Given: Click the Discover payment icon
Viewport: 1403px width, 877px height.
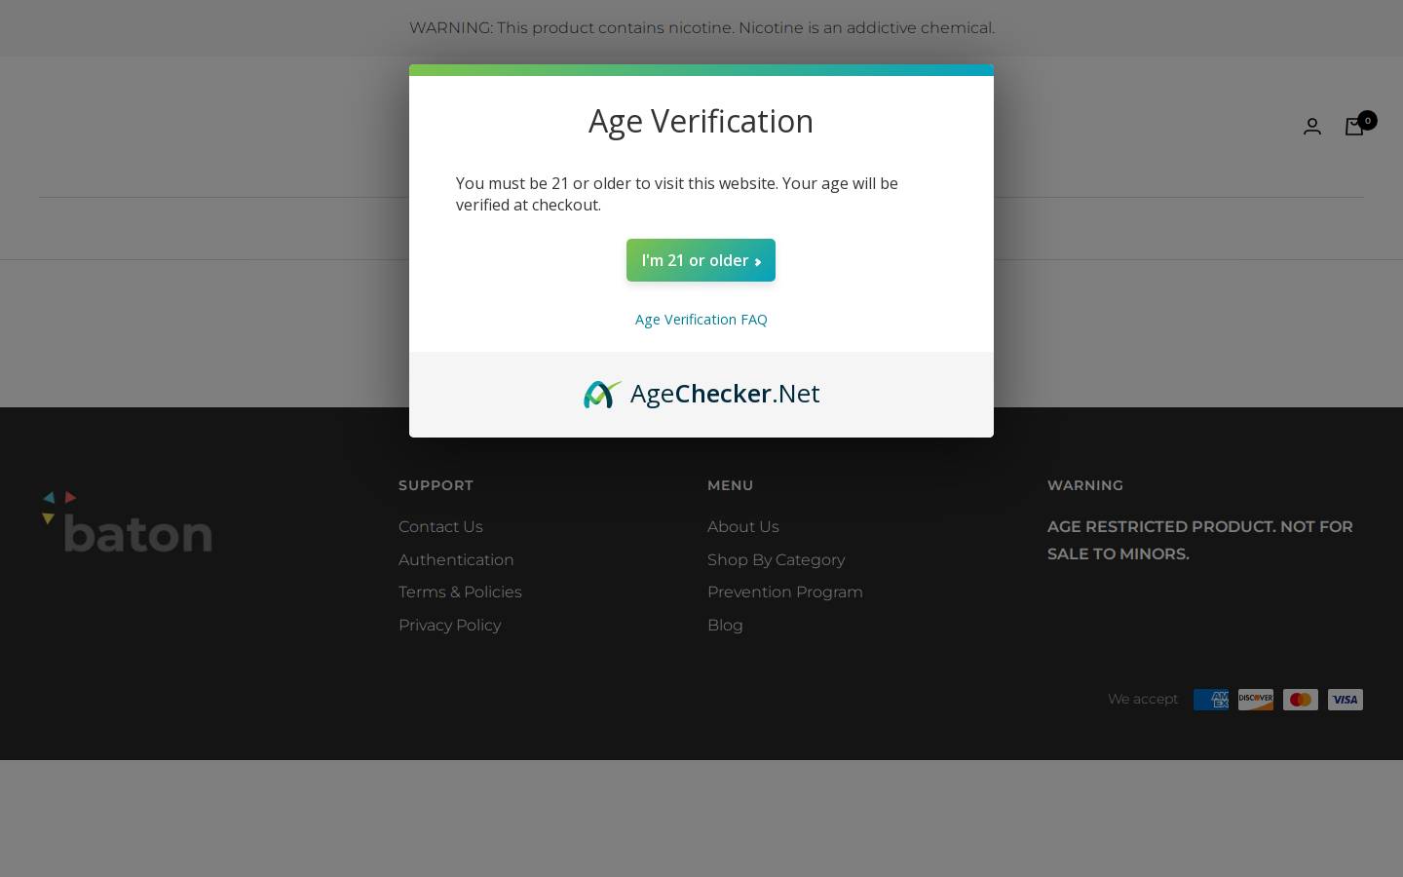Looking at the screenshot, I should coord(1256,700).
